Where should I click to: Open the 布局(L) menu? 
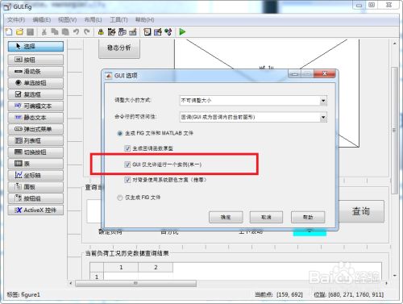tap(93, 20)
